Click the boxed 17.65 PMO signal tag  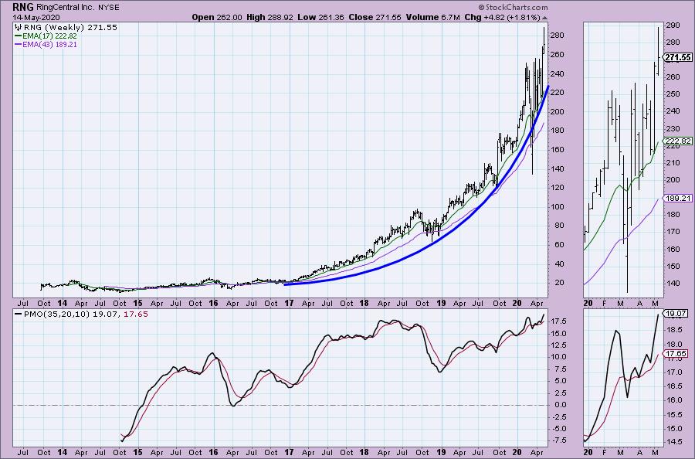(x=676, y=353)
